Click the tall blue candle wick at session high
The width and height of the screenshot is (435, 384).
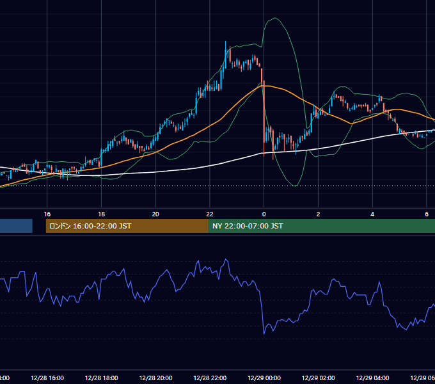[x=225, y=54]
